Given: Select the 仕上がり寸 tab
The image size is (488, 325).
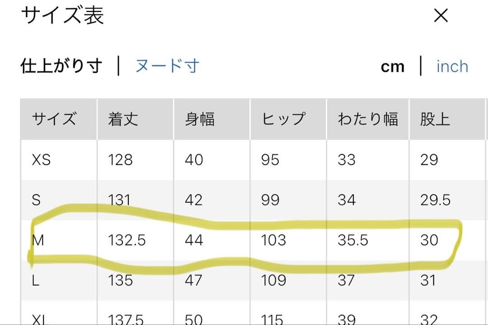Looking at the screenshot, I should [61, 67].
